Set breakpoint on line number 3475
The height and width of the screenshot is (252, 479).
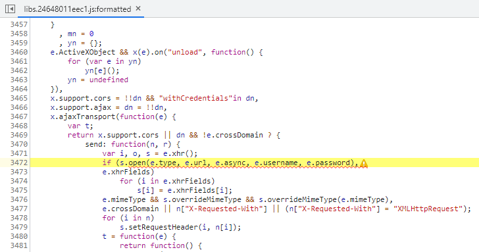click(x=19, y=190)
